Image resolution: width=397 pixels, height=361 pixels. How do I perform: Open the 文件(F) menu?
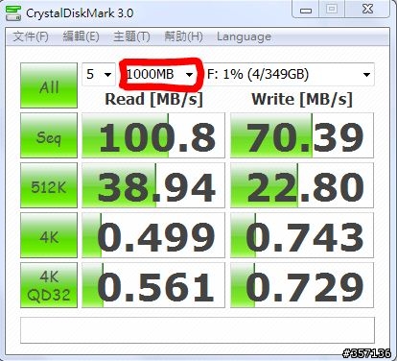click(31, 36)
